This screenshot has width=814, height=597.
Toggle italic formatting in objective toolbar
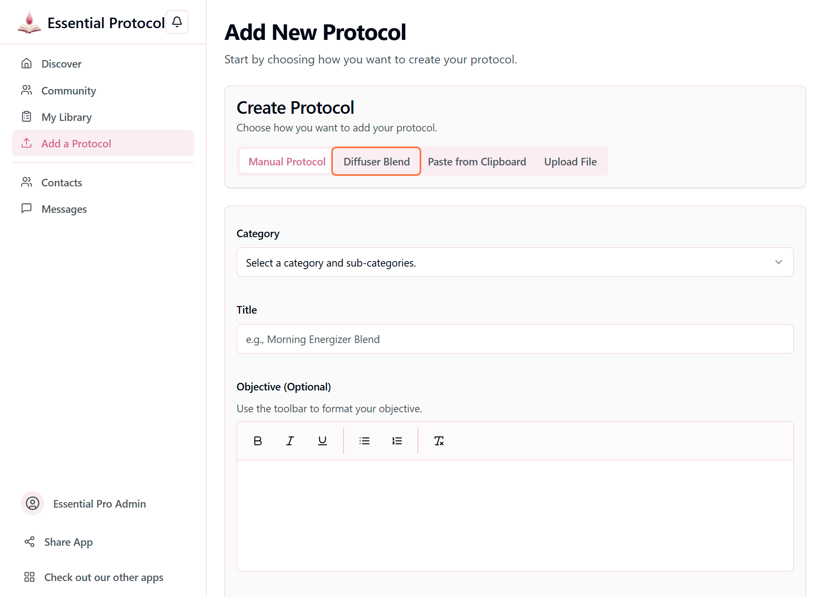(290, 441)
